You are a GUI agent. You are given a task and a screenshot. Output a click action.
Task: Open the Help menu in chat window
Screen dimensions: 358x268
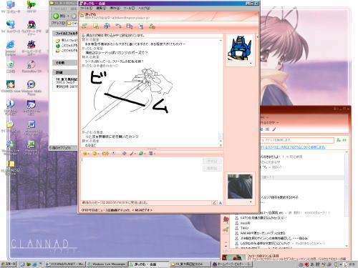pyautogui.click(x=144, y=8)
